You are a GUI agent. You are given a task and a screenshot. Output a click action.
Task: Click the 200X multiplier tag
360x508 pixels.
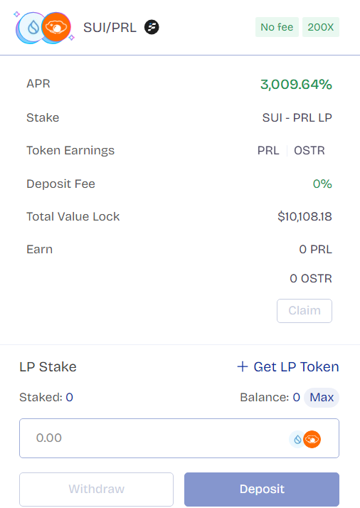click(321, 27)
